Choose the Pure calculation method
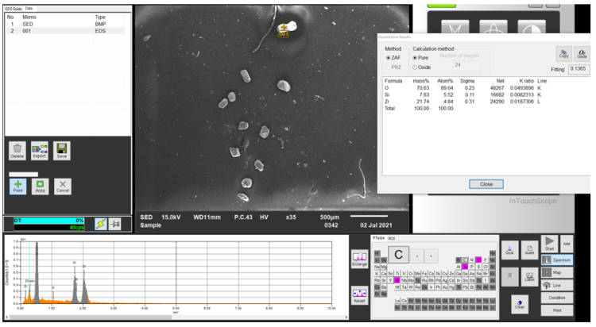This screenshot has height=327, width=596. click(415, 58)
